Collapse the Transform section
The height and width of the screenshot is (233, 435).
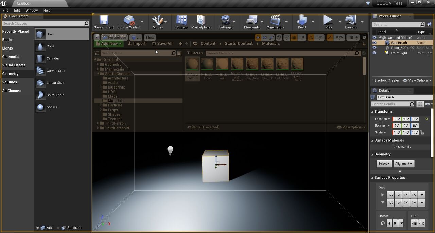tap(372, 112)
